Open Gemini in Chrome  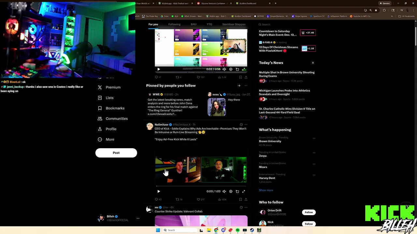click(385, 3)
